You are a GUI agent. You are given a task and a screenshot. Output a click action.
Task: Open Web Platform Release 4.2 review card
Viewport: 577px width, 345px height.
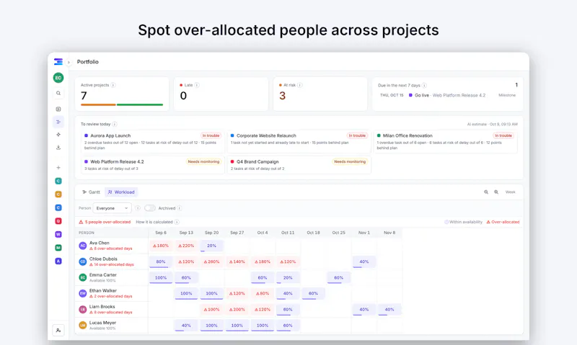pyautogui.click(x=153, y=165)
